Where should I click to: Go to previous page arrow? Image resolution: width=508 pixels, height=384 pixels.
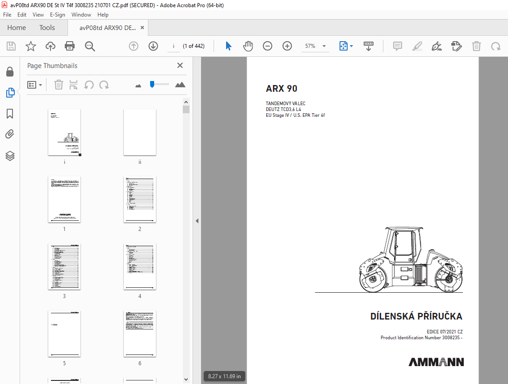tap(134, 46)
